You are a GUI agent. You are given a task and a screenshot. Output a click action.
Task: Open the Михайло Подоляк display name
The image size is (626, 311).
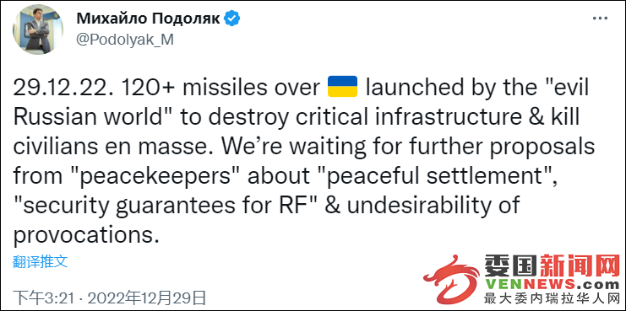(x=148, y=19)
